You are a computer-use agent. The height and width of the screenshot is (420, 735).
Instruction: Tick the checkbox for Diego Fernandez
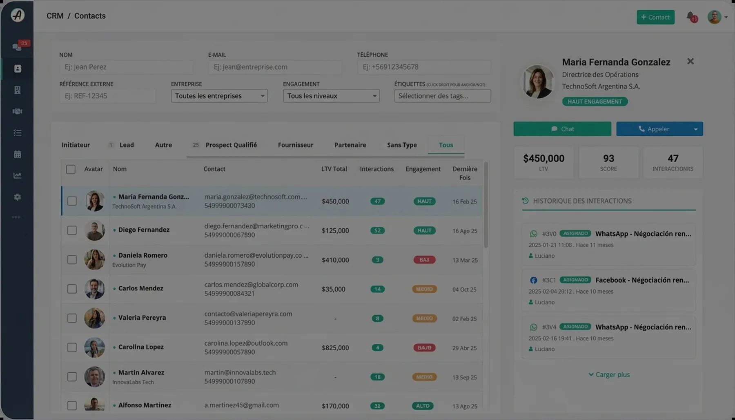pos(72,230)
